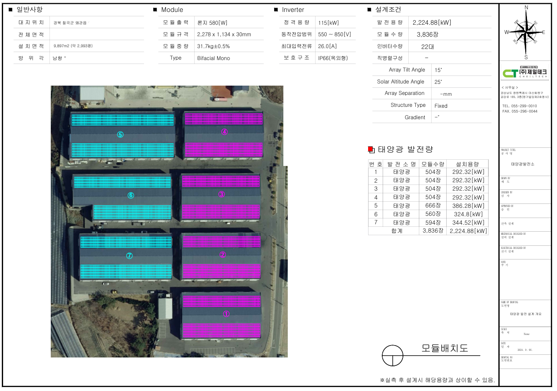Select the circled ② building marker
This screenshot has width=557, height=391.
tap(223, 254)
